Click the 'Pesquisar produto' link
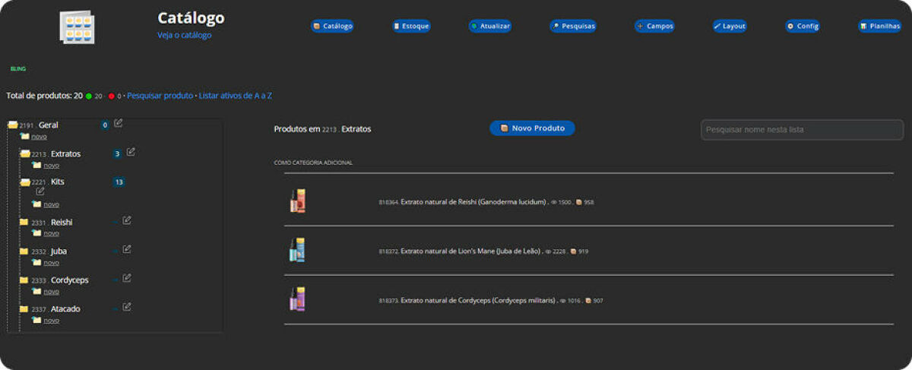 pos(160,96)
